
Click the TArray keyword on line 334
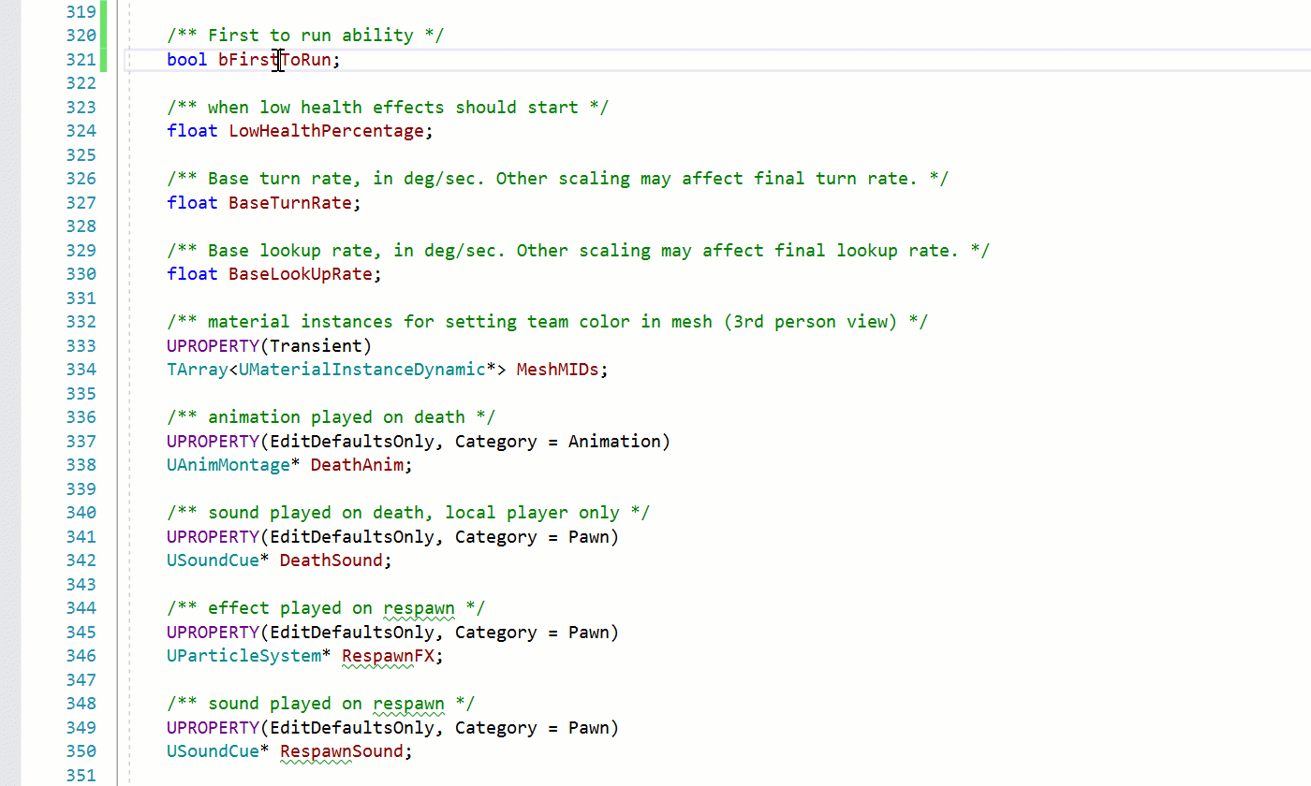(197, 369)
